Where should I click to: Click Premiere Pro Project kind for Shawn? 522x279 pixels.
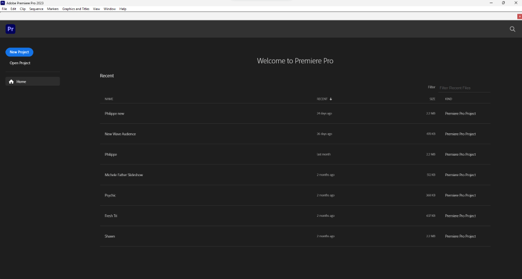(460, 236)
